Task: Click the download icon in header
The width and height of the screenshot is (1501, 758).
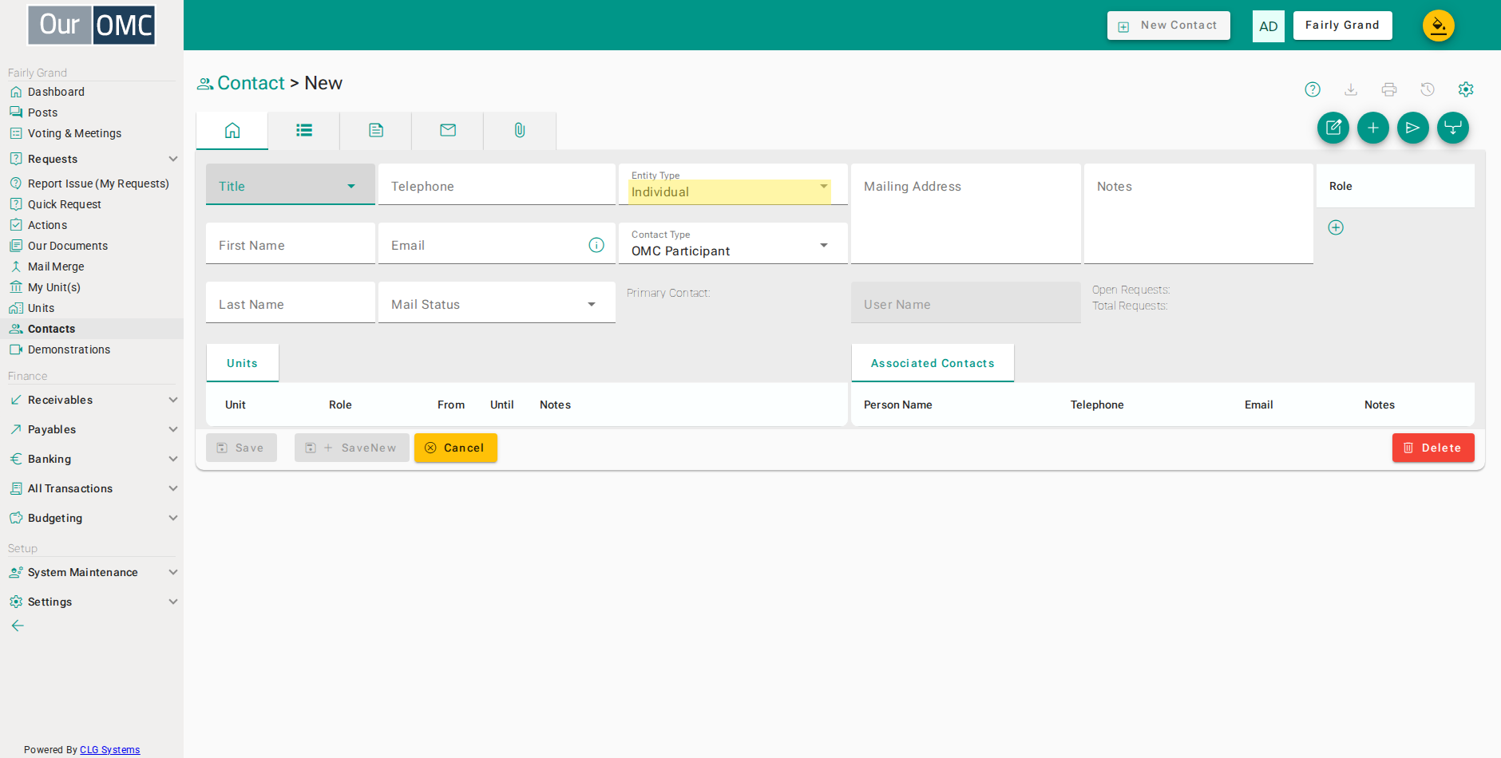Action: pyautogui.click(x=1351, y=89)
